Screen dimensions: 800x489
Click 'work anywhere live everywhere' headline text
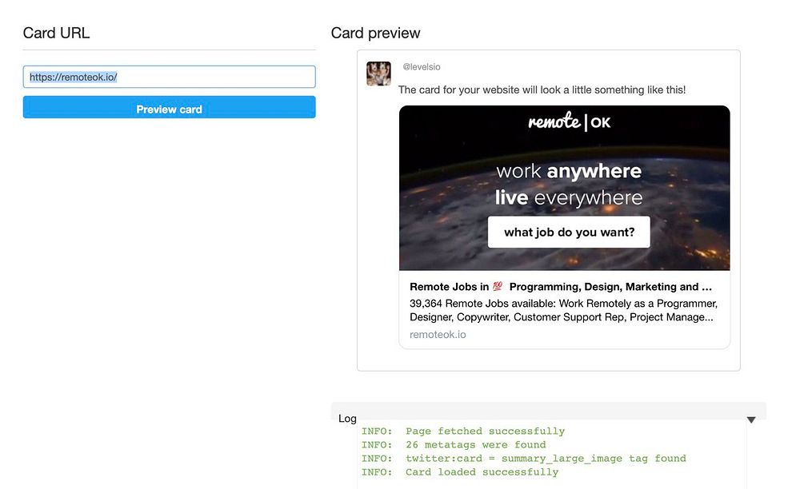point(569,185)
